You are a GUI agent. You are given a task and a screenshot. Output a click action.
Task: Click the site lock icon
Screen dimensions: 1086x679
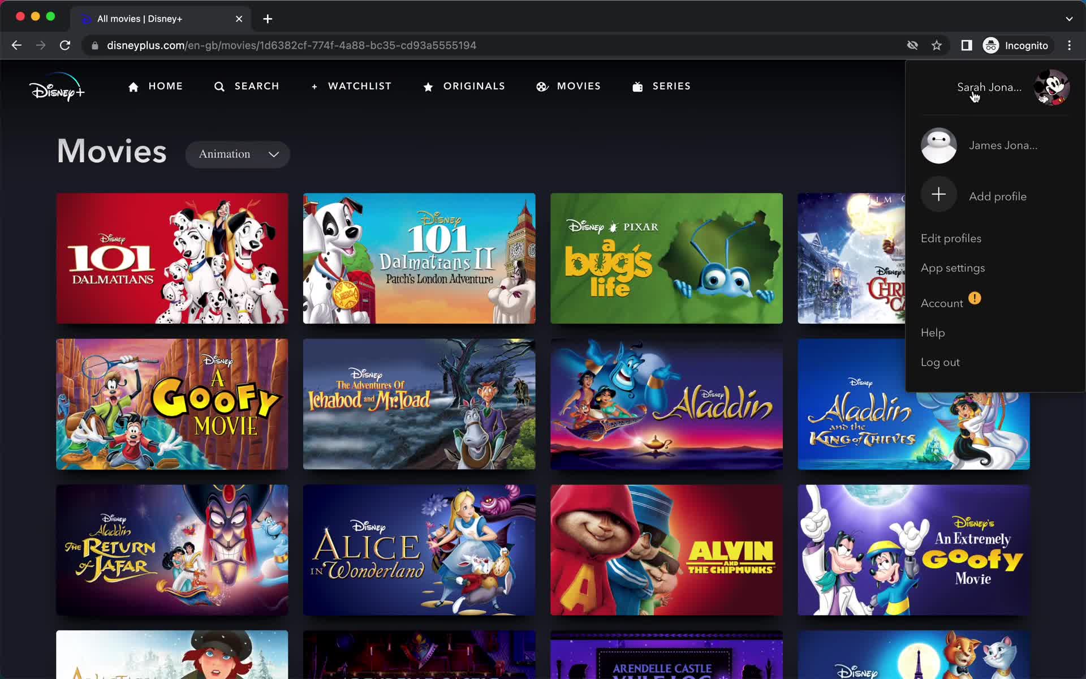point(95,45)
